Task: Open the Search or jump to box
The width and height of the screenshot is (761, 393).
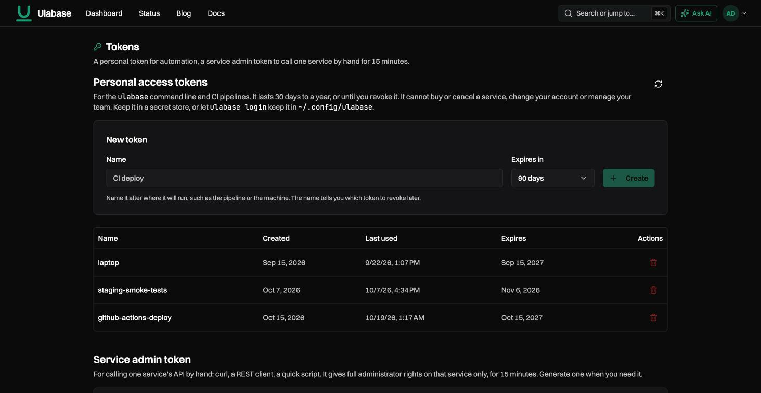Action: click(614, 13)
